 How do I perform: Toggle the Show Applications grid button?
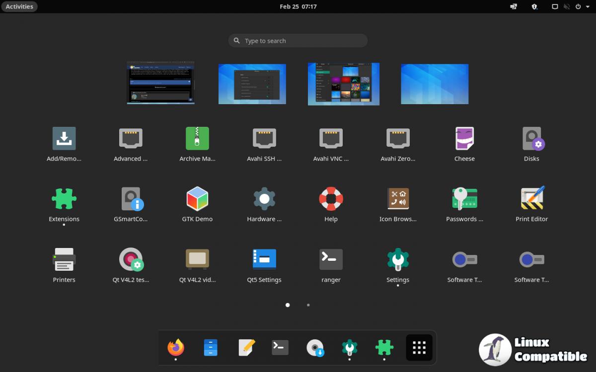pos(419,348)
